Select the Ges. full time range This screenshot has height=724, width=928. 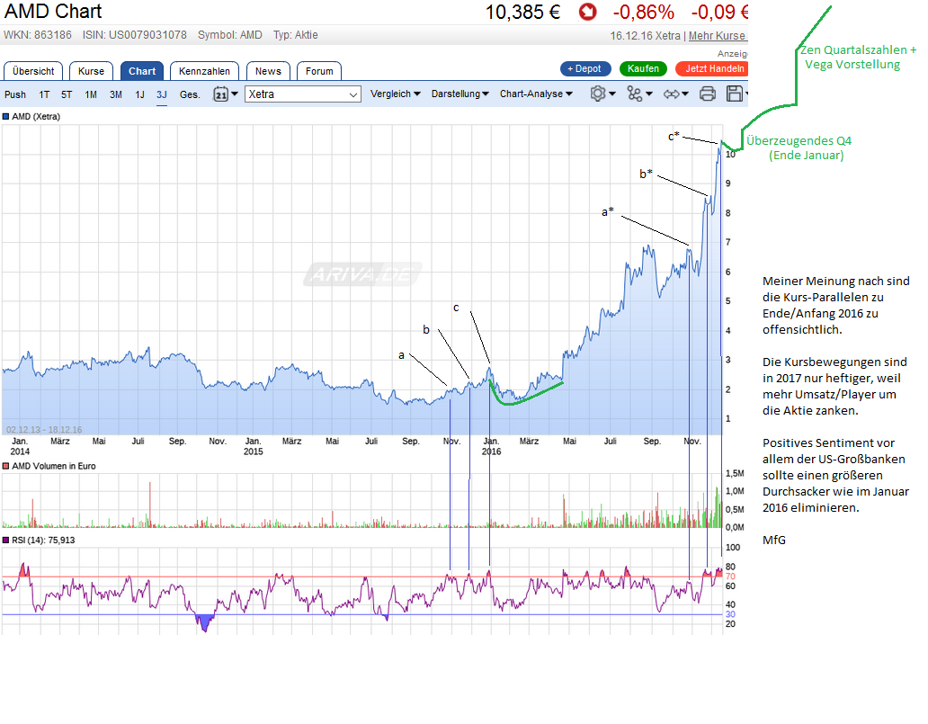point(190,94)
